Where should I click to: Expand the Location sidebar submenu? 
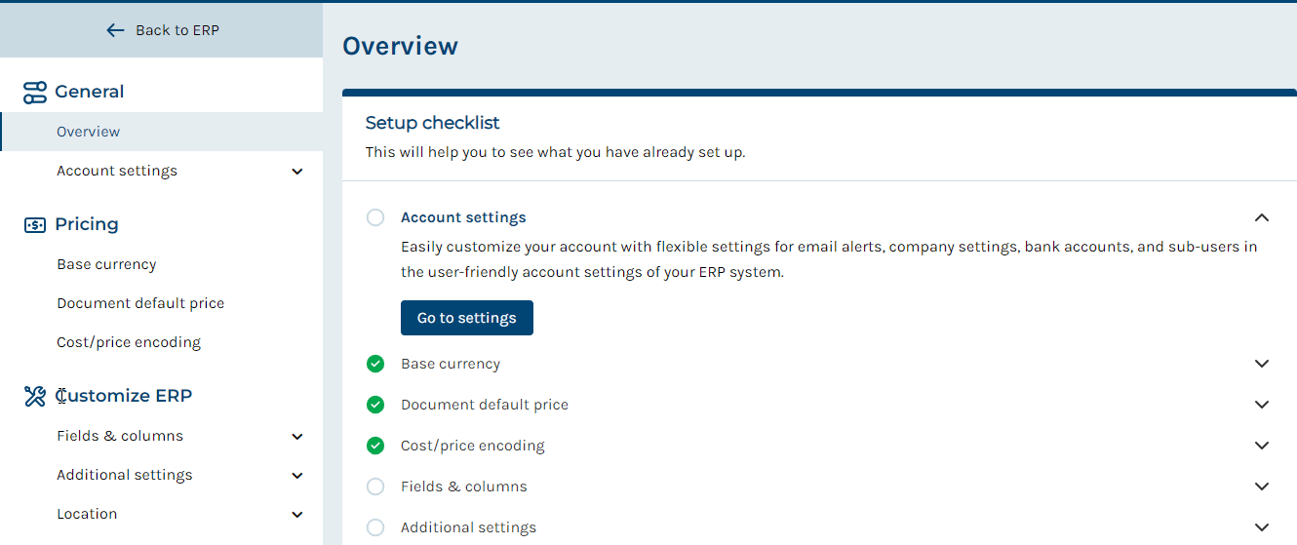point(297,515)
